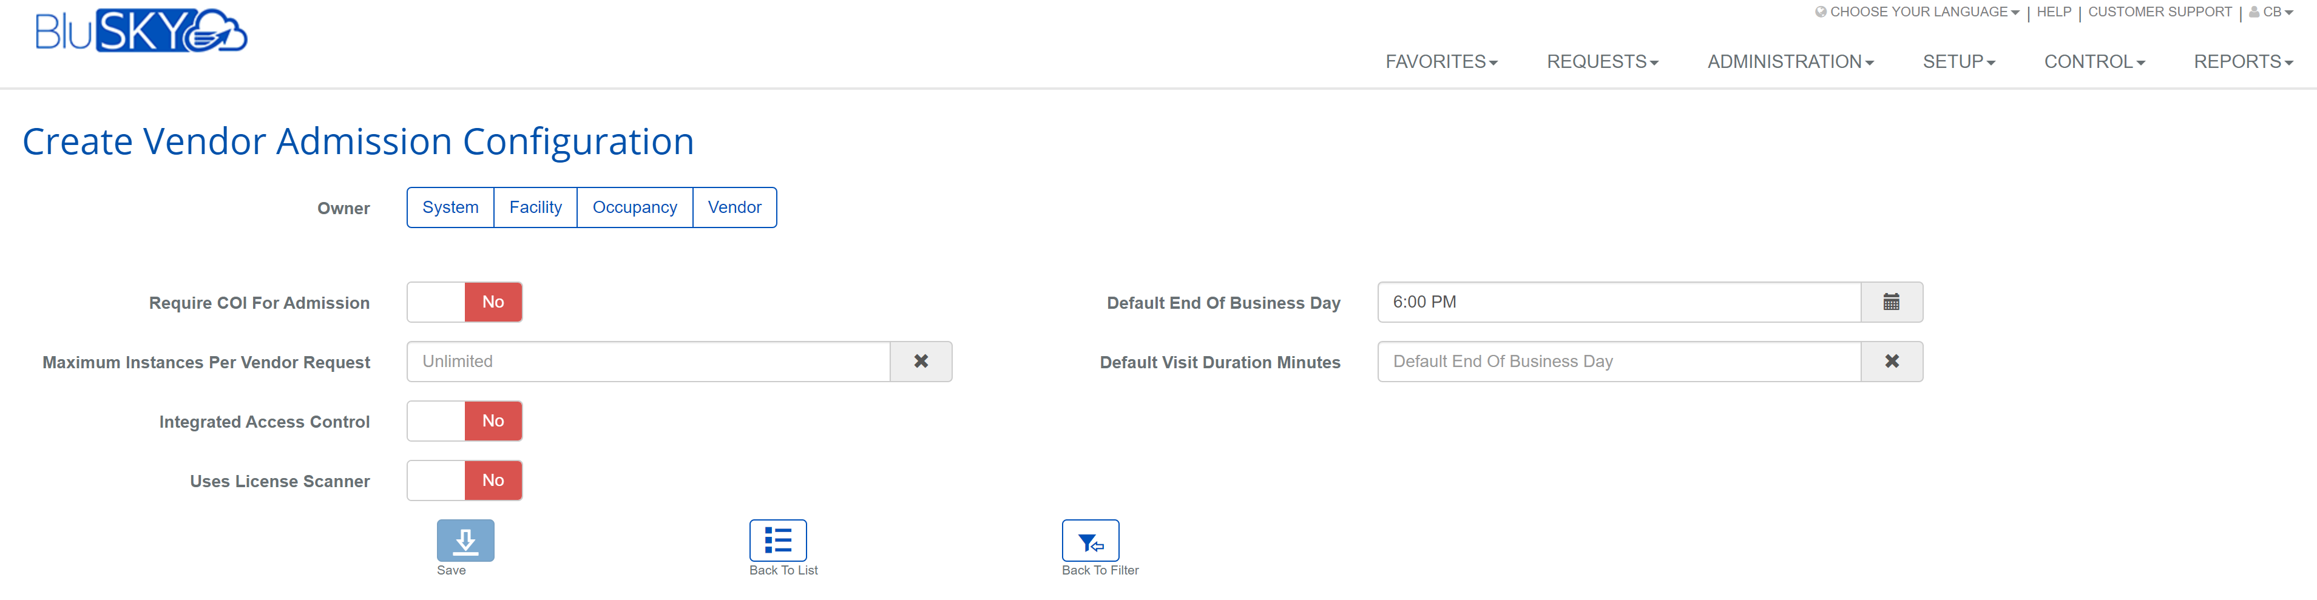Select Facility as the owner

click(535, 208)
